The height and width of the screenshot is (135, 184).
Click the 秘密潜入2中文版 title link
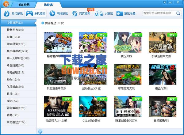[x=56, y=121]
